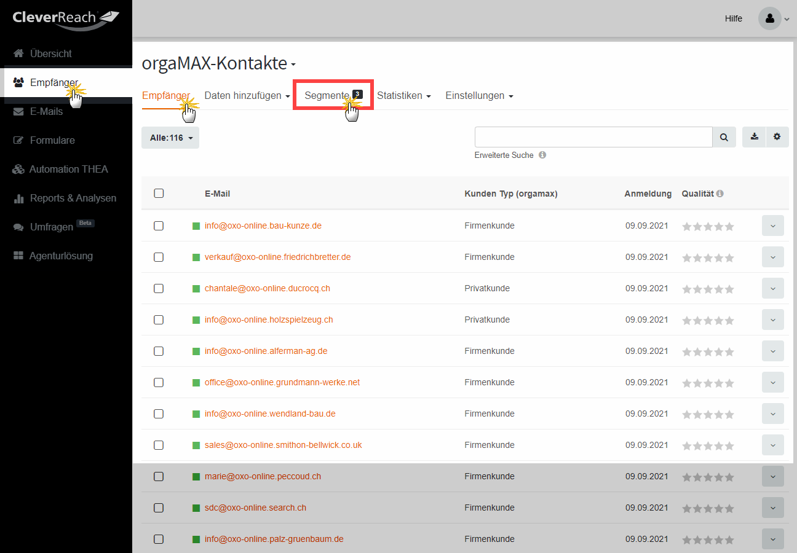Expand row actions for info@oxo-online.bau-kunze.de
Screen dimensions: 797x553
[773, 226]
